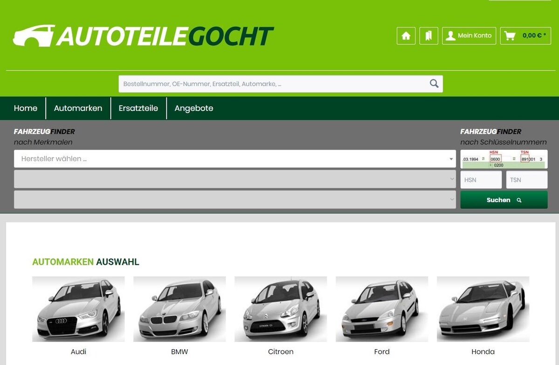Select the Ford car thumbnail

point(382,309)
